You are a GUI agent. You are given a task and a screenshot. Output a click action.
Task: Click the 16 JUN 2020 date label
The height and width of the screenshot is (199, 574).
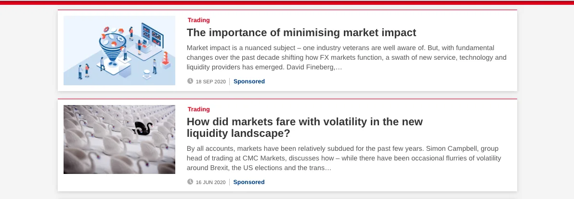(210, 183)
